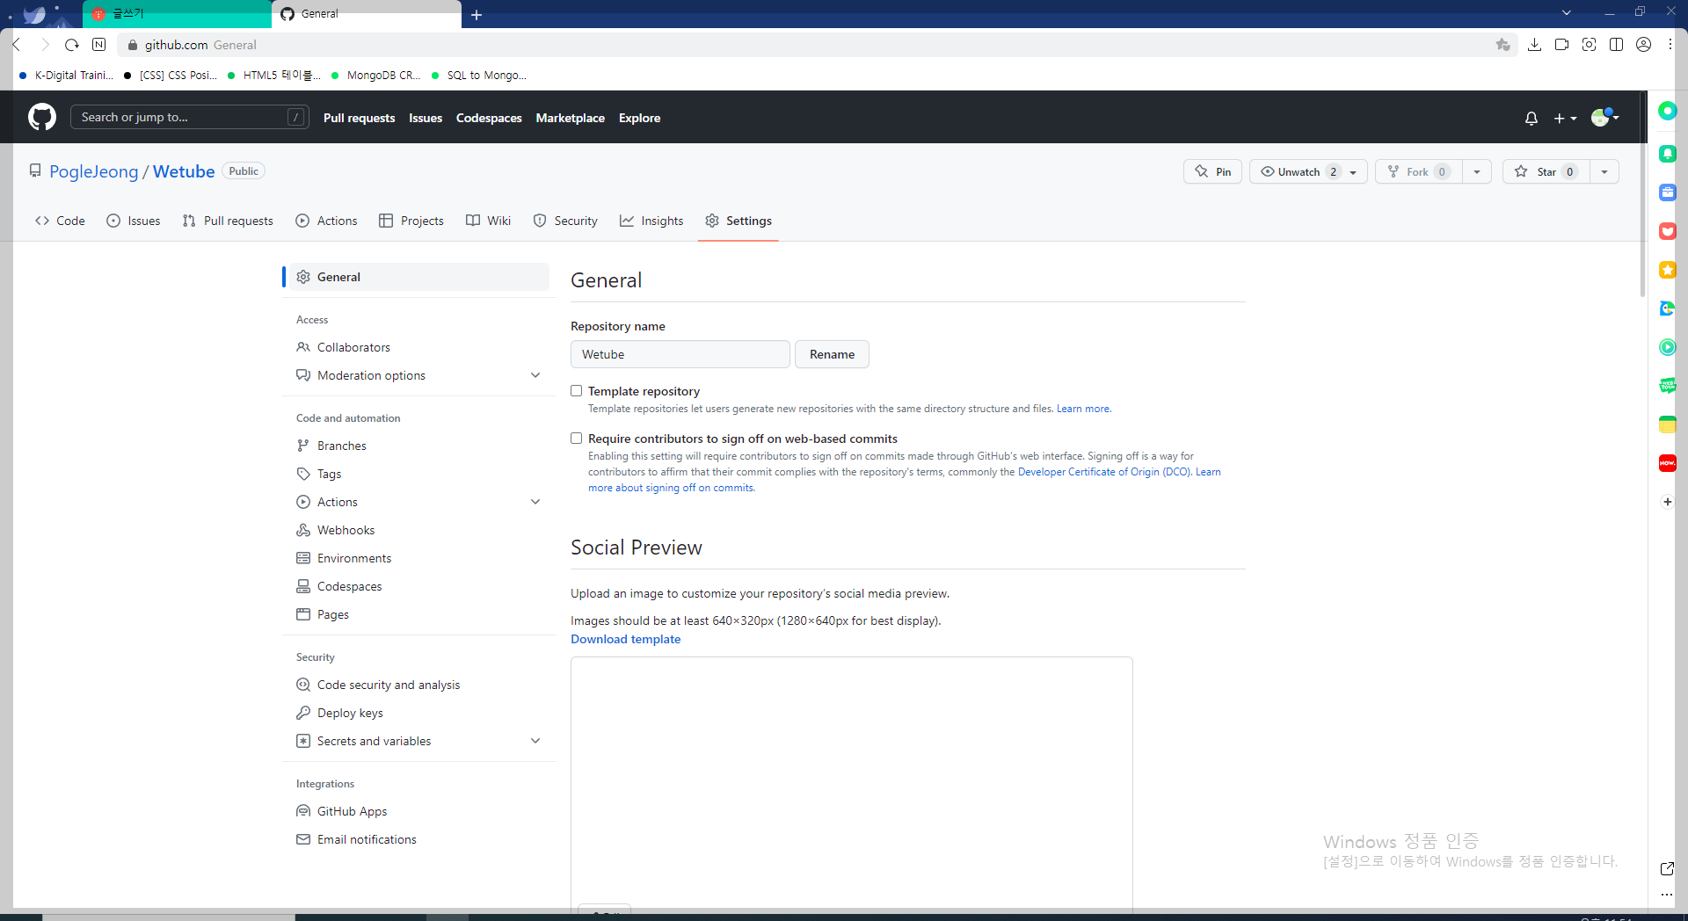Open the user avatar menu
Viewport: 1688px width, 921px height.
point(1604,117)
